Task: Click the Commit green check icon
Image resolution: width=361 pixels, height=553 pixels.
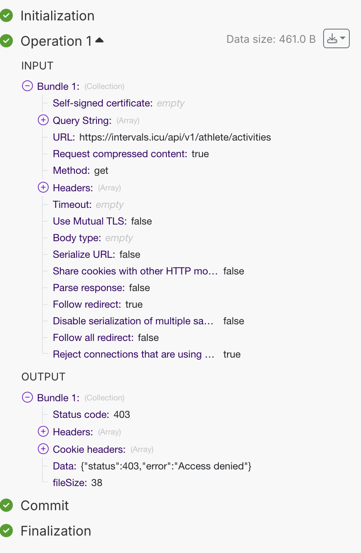Action: tap(6, 506)
